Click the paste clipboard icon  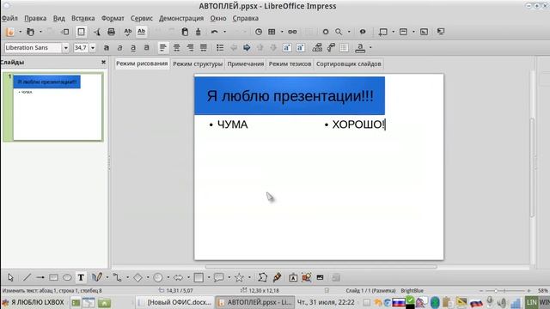185,32
